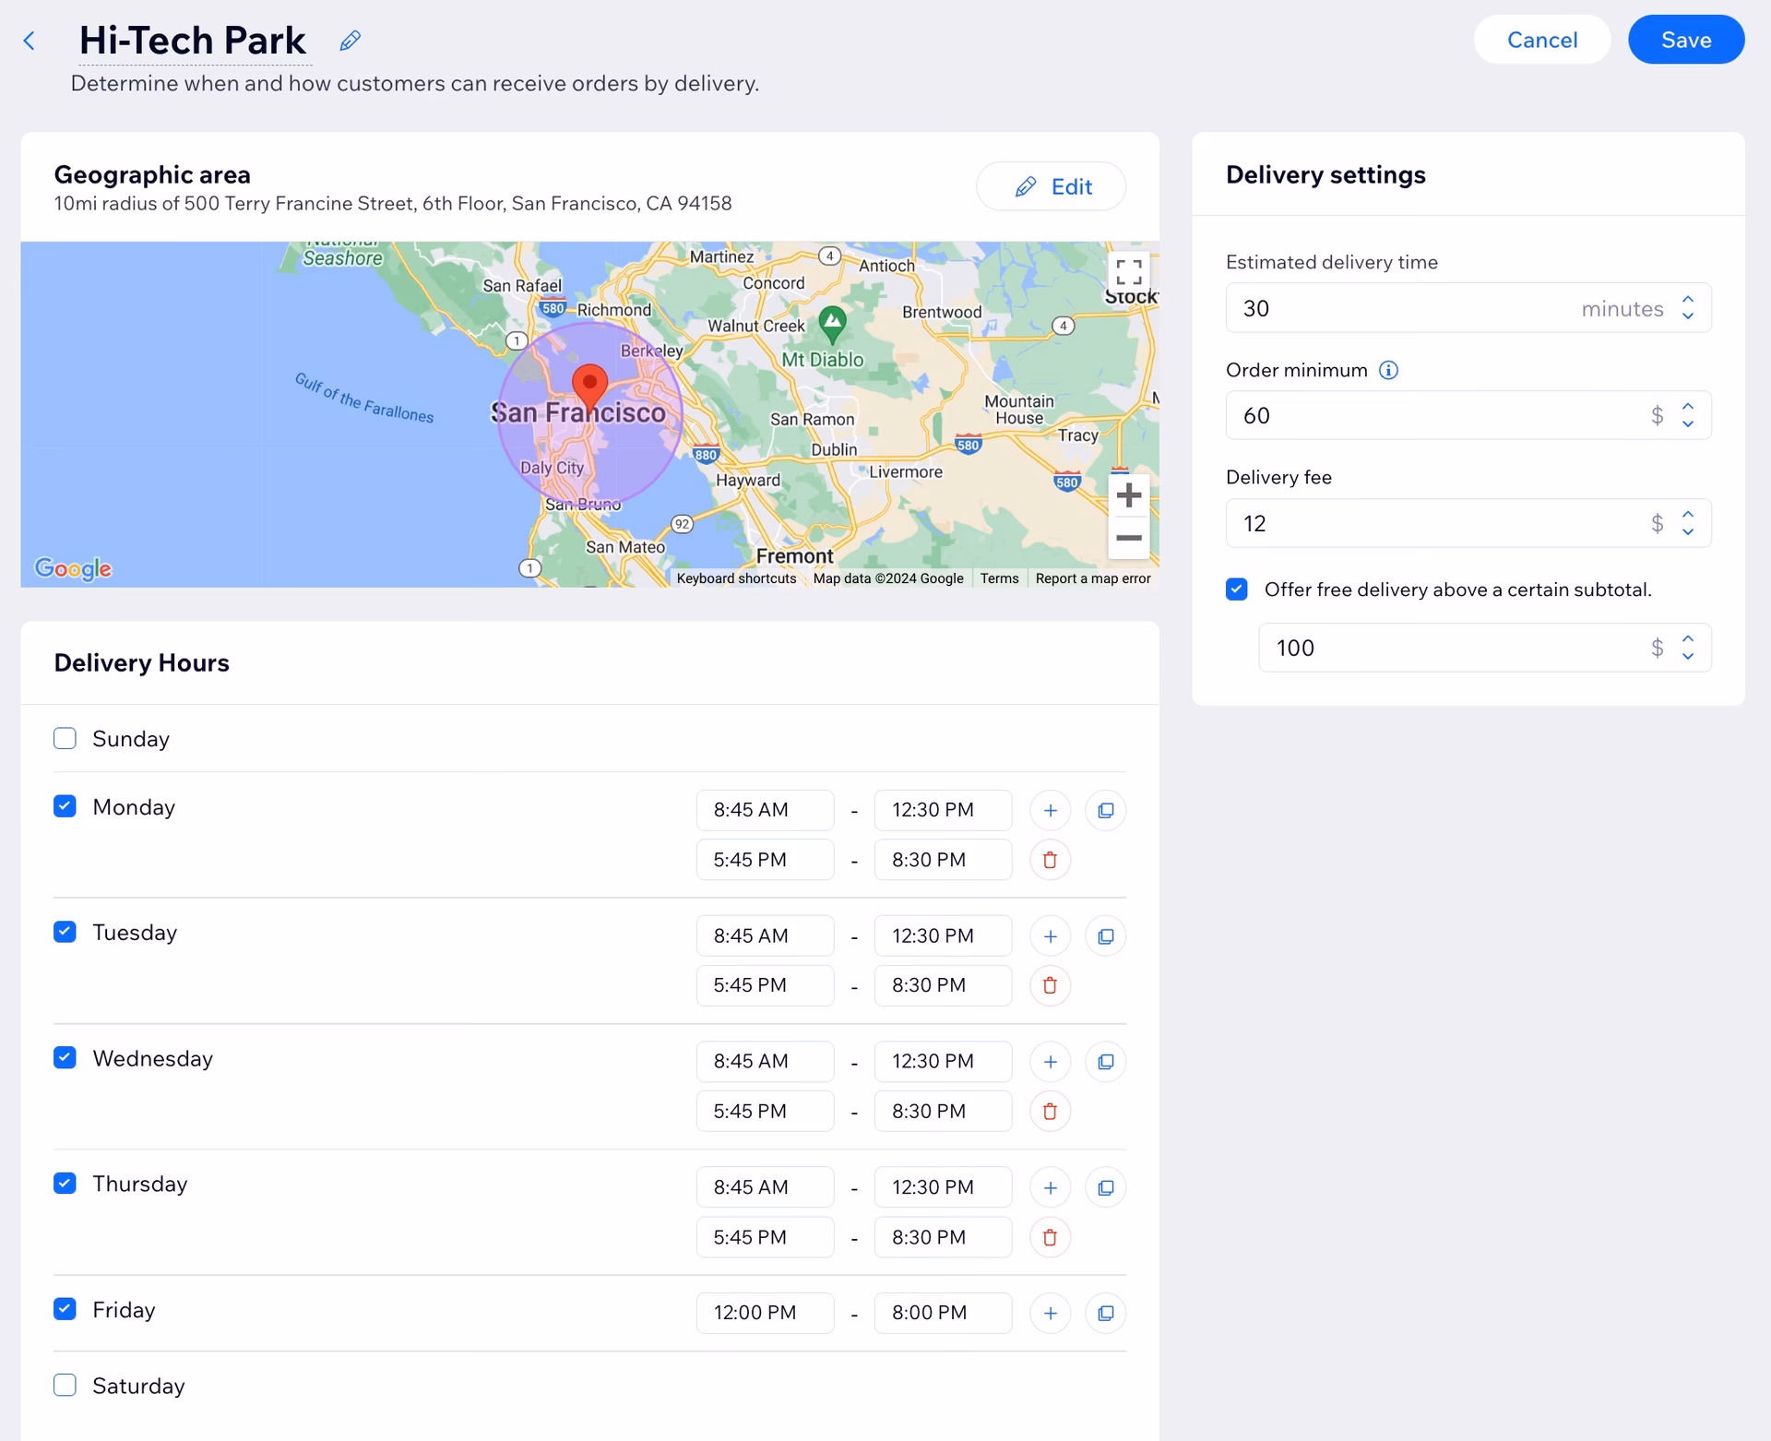Uncheck Friday delivery hours
Viewport: 1771px width, 1441px height.
(65, 1309)
